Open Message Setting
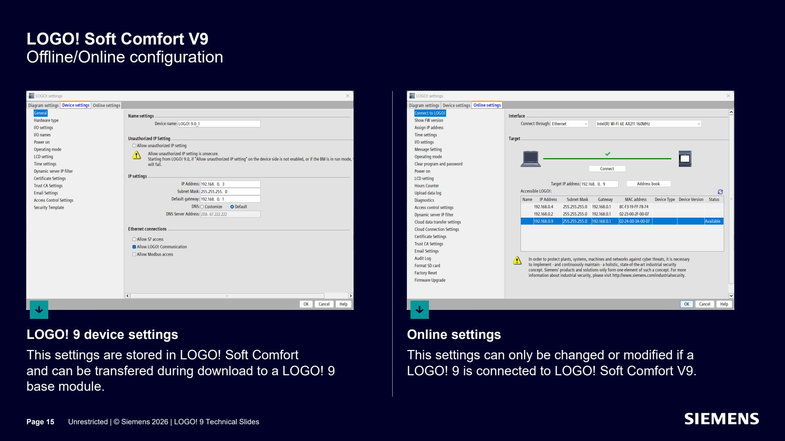 coord(428,149)
